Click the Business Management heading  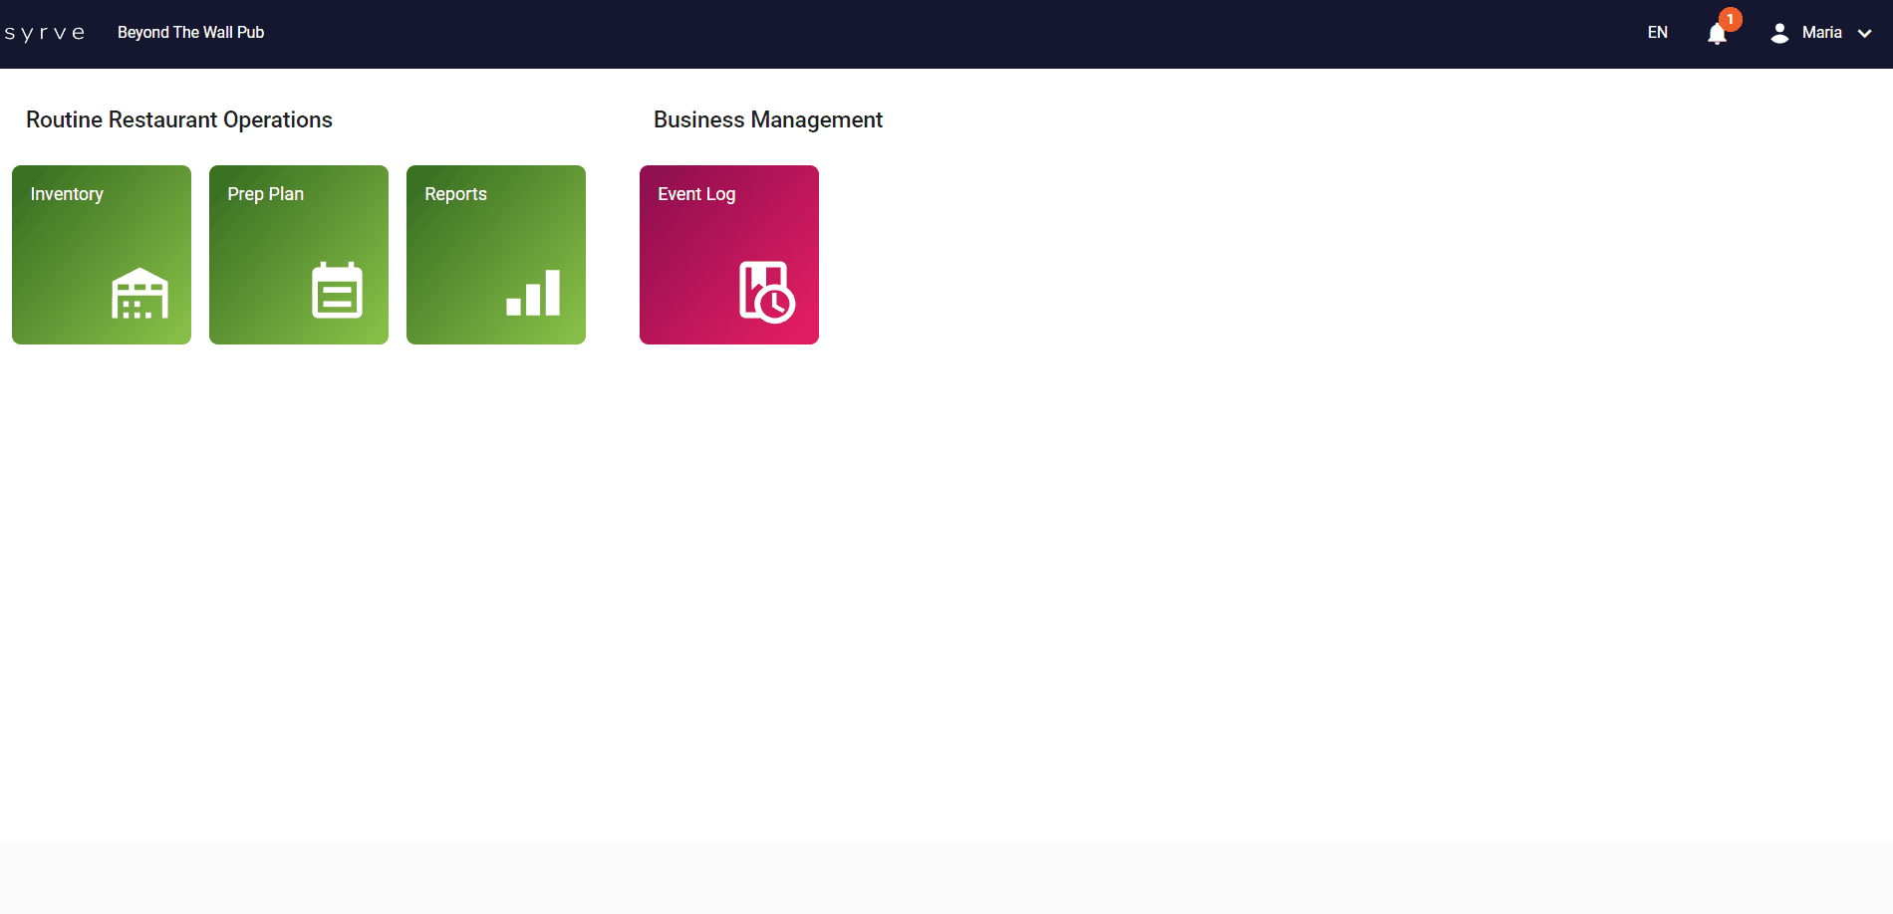pyautogui.click(x=767, y=119)
